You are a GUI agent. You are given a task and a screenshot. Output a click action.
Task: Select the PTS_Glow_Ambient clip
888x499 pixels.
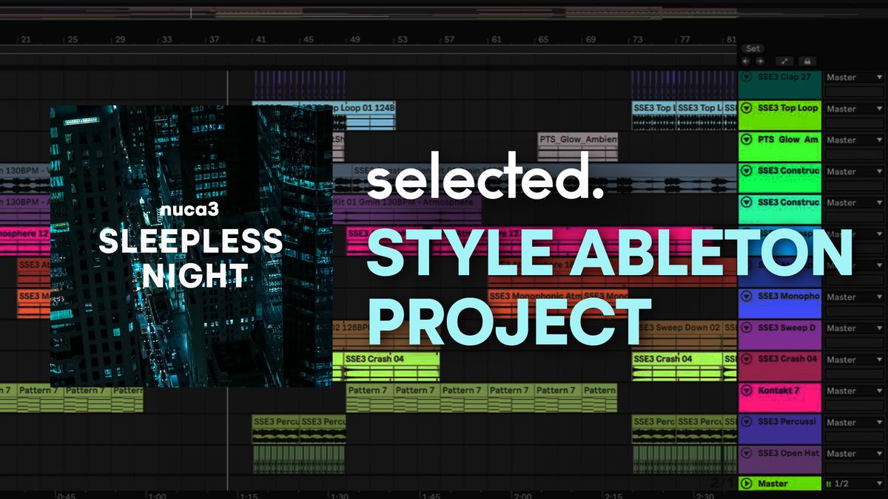tap(578, 146)
